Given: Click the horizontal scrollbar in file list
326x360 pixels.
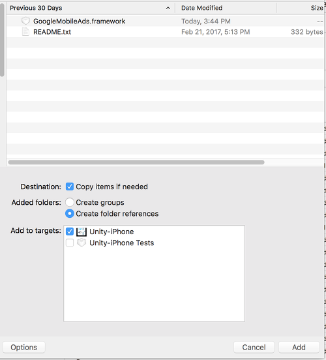Looking at the screenshot, I should 136,162.
